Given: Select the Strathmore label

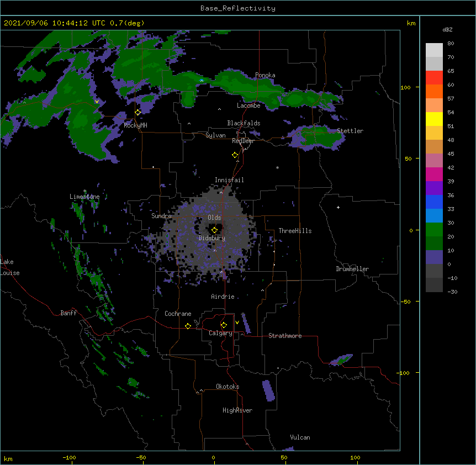Looking at the screenshot, I should pyautogui.click(x=285, y=336).
